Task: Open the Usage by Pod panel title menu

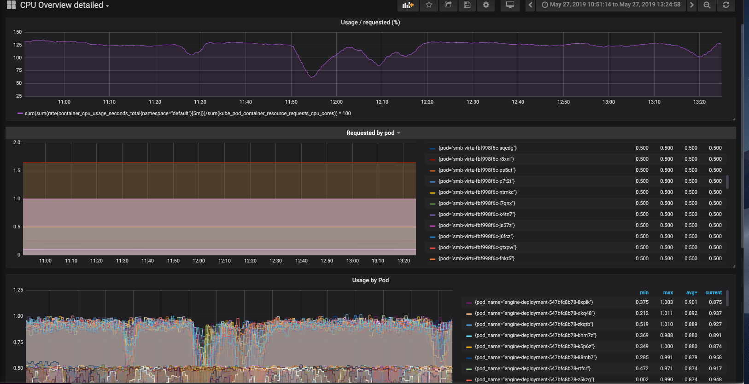Action: [370, 280]
